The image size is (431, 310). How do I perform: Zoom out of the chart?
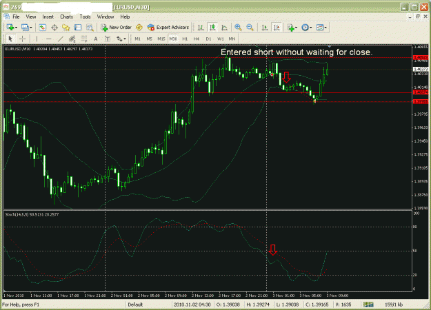pyautogui.click(x=250, y=27)
